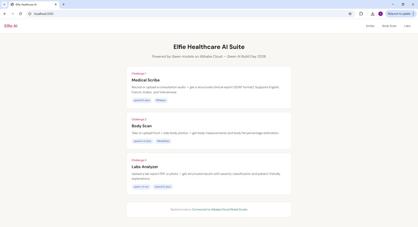This screenshot has height=227, width=418.
Task: Open the browser extensions puzzle icon
Action: click(x=361, y=14)
